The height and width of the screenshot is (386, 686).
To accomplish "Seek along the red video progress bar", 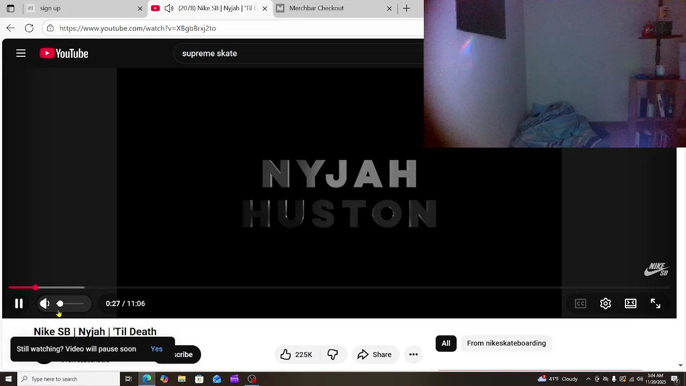I will [339, 288].
